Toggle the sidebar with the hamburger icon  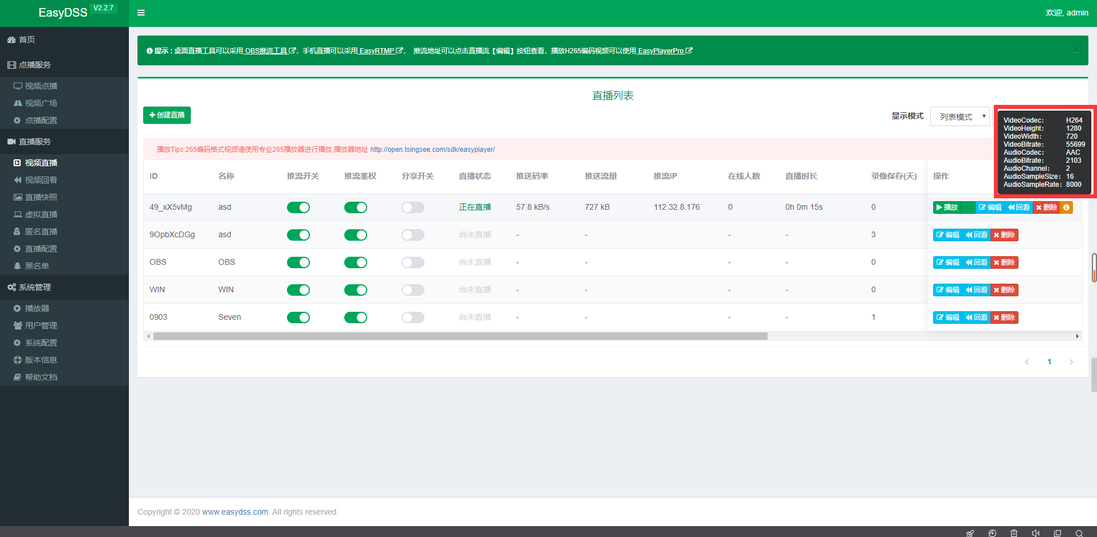pyautogui.click(x=141, y=13)
